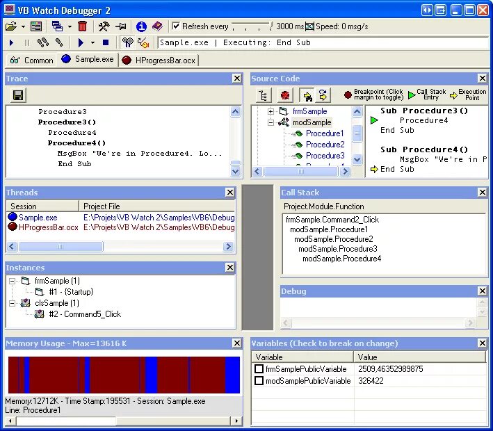Select #1 - {Startup} instance
Image resolution: width=493 pixels, height=431 pixels.
click(71, 292)
